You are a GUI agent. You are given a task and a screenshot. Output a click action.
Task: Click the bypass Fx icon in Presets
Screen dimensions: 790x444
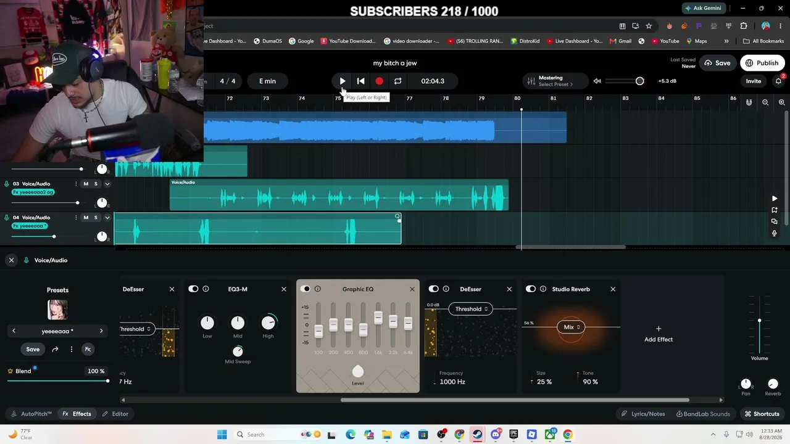tap(88, 349)
